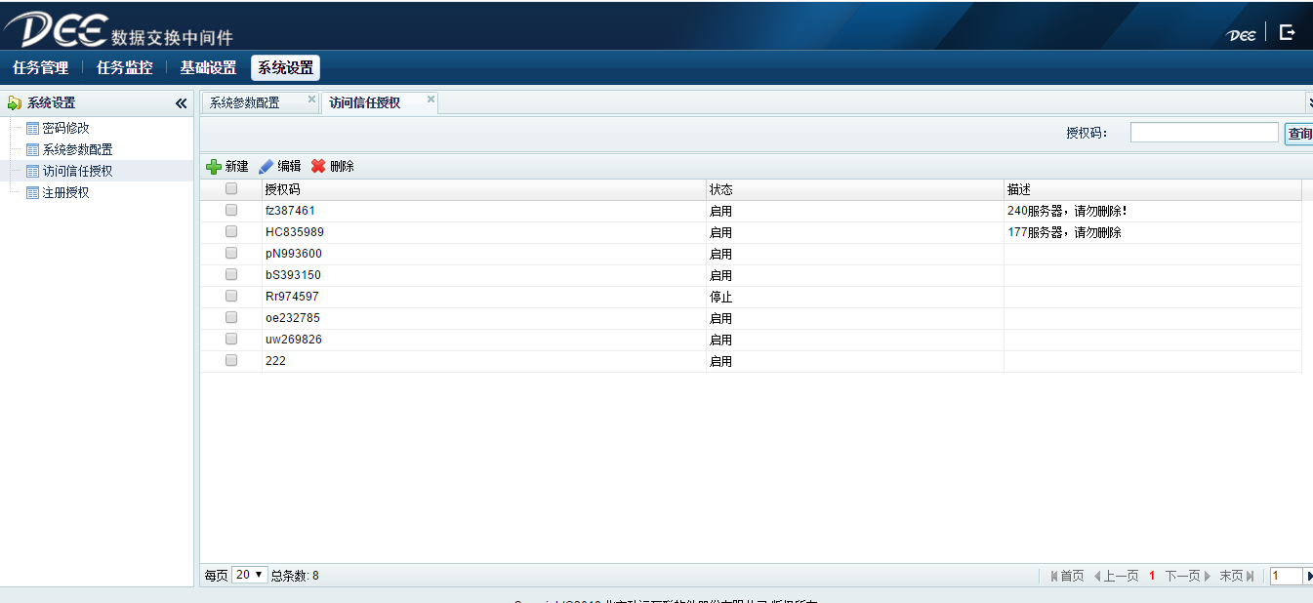
Task: Click the table icon beside 注册授权
Action: 33,193
